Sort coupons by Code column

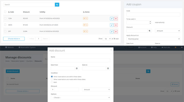[x=11, y=12]
